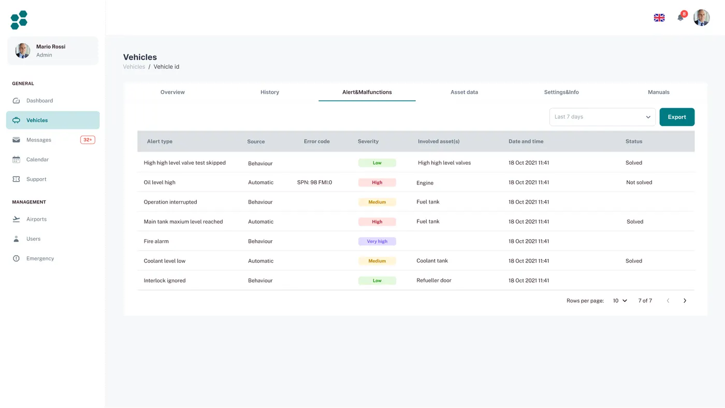Click the Date and time header
The width and height of the screenshot is (725, 408).
(x=526, y=141)
